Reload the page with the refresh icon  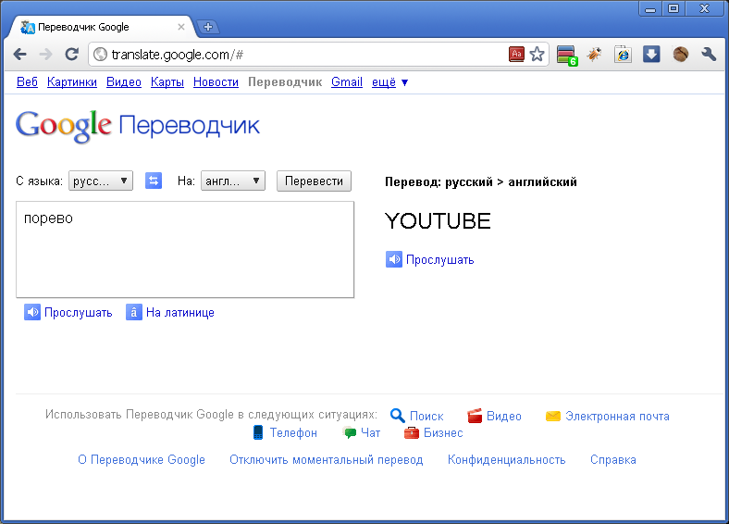coord(71,55)
